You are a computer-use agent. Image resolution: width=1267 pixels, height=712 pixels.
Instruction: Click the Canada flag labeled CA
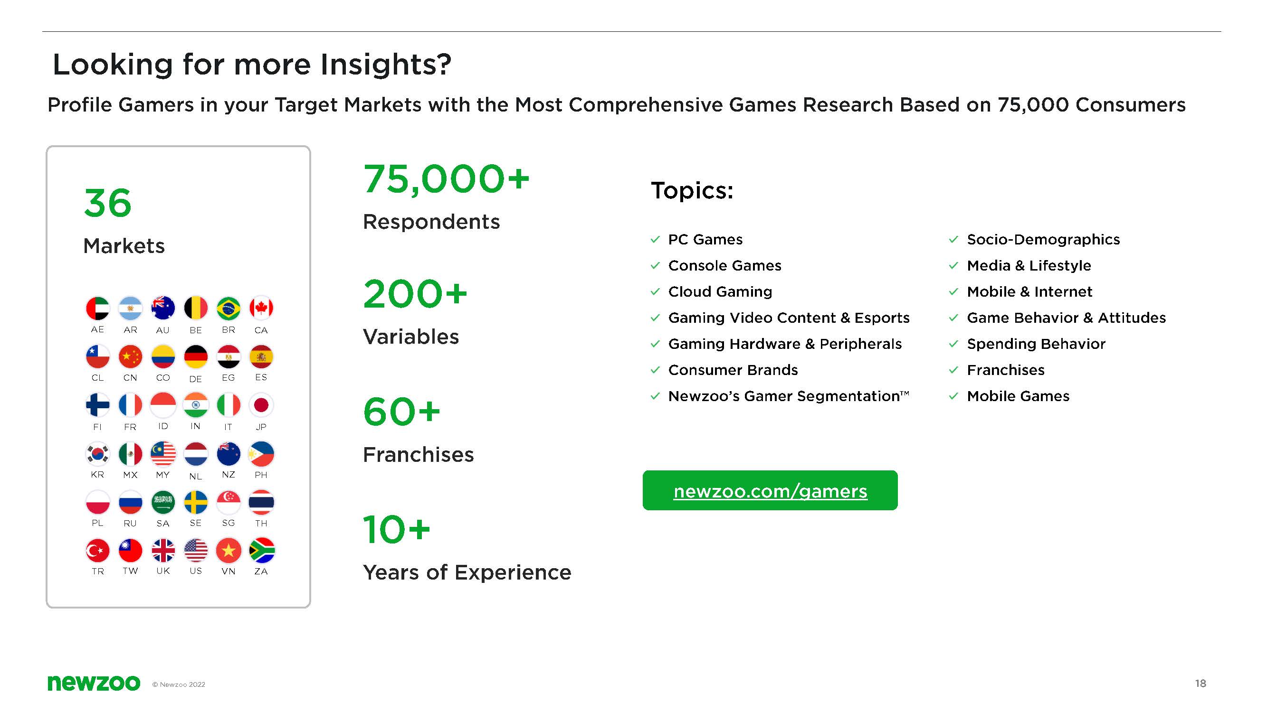tap(261, 308)
